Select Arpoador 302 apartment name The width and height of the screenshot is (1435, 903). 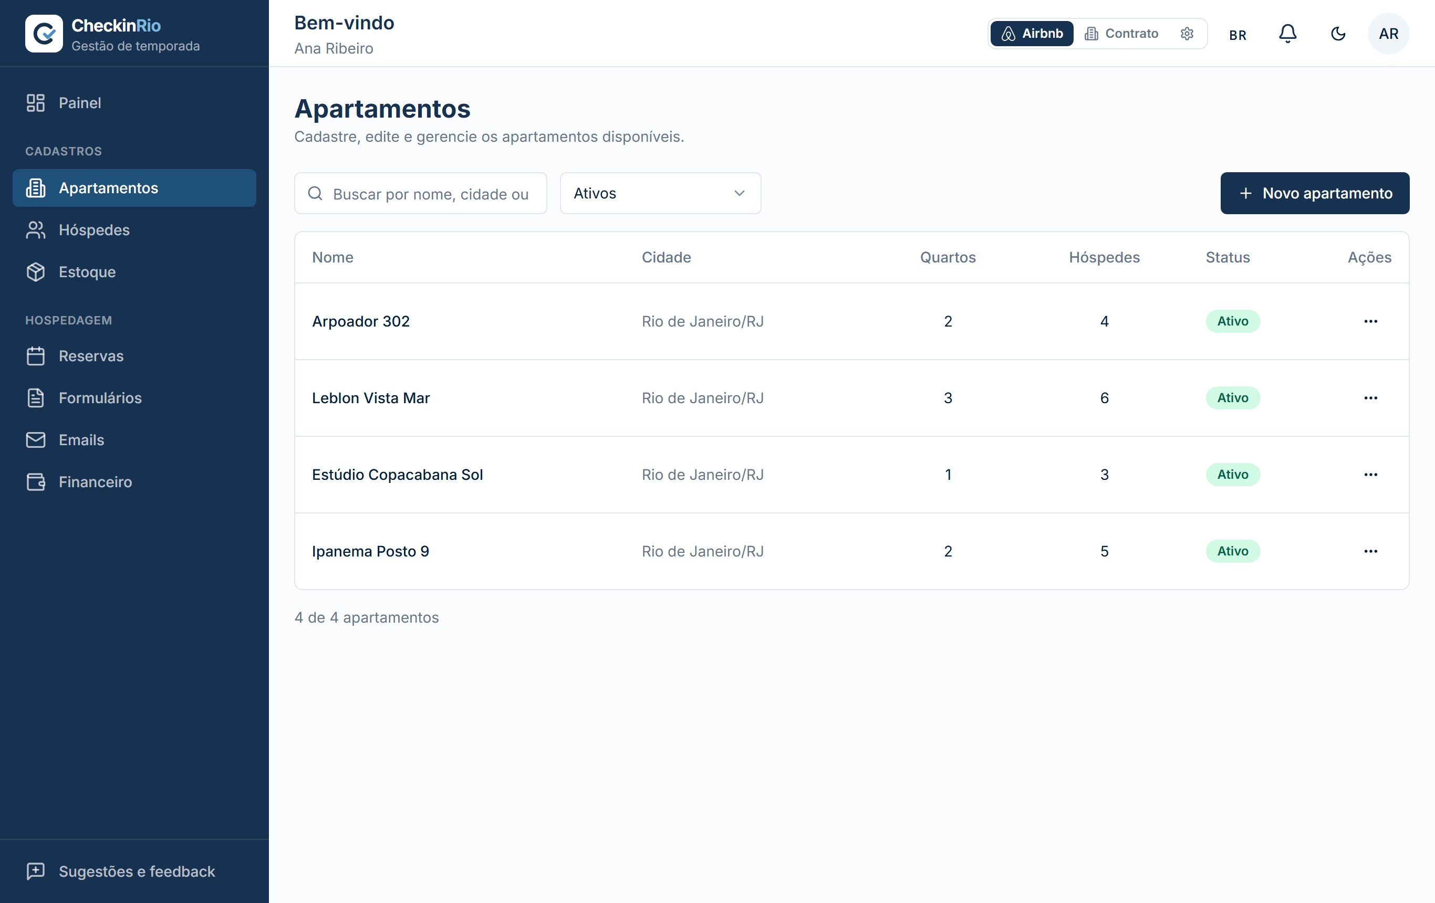360,322
